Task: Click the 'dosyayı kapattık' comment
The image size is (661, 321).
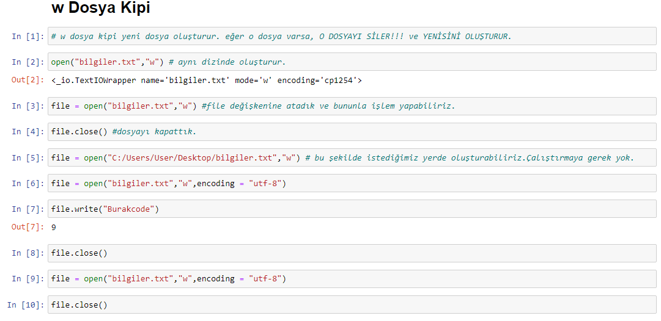Action: click(154, 132)
